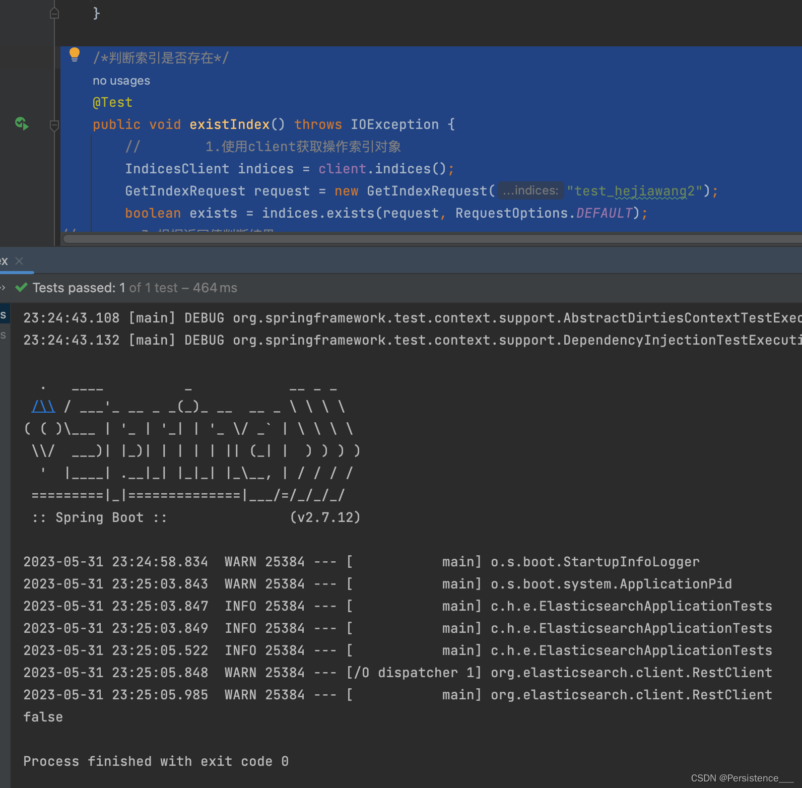
Task: Click log line timestamped 23:25:05.848
Action: point(397,673)
